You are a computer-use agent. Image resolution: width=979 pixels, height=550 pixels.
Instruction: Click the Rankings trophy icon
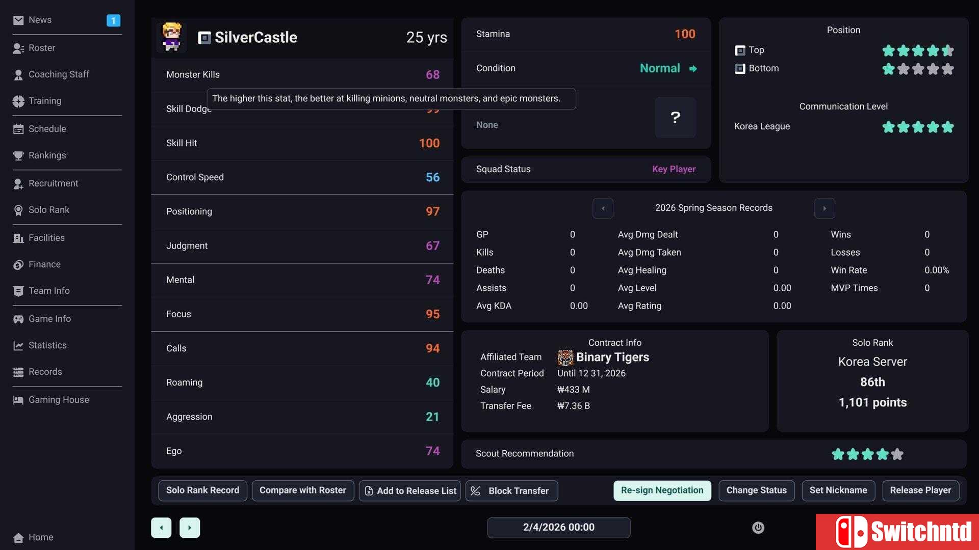click(x=18, y=155)
